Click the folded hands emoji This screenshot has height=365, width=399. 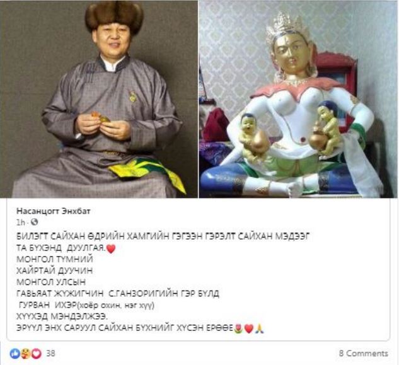[x=259, y=328]
